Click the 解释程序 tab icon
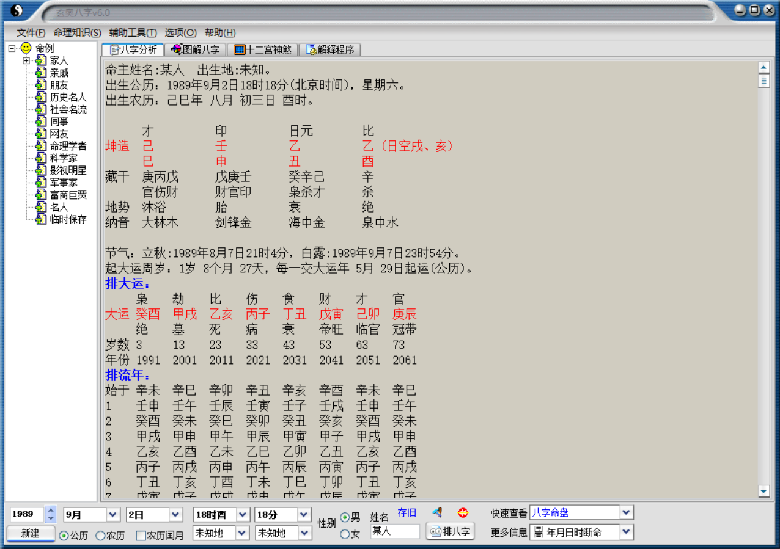The height and width of the screenshot is (549, 780). pos(312,49)
